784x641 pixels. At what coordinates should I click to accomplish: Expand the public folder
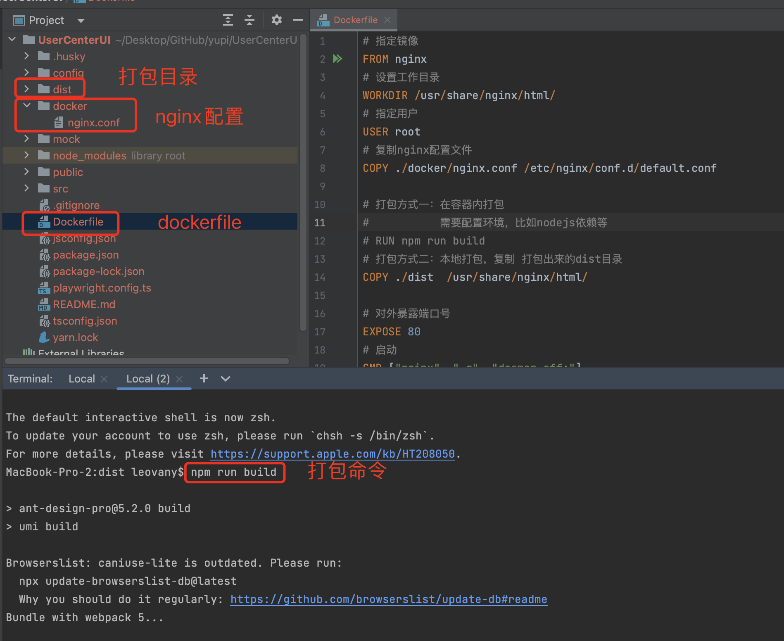pos(26,172)
